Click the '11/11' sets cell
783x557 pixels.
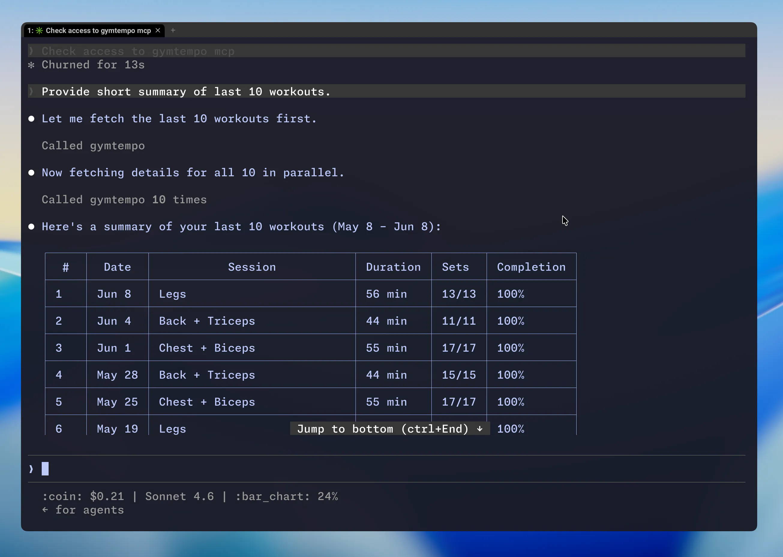(459, 321)
